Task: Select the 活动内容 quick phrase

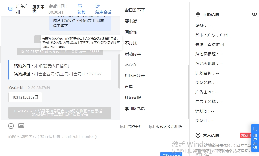Action: (x=133, y=54)
